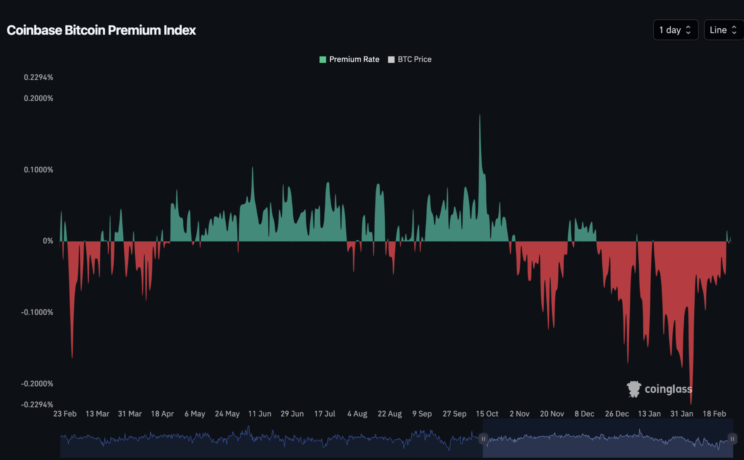
Task: Click the 9 Sep date label
Action: [x=422, y=414]
